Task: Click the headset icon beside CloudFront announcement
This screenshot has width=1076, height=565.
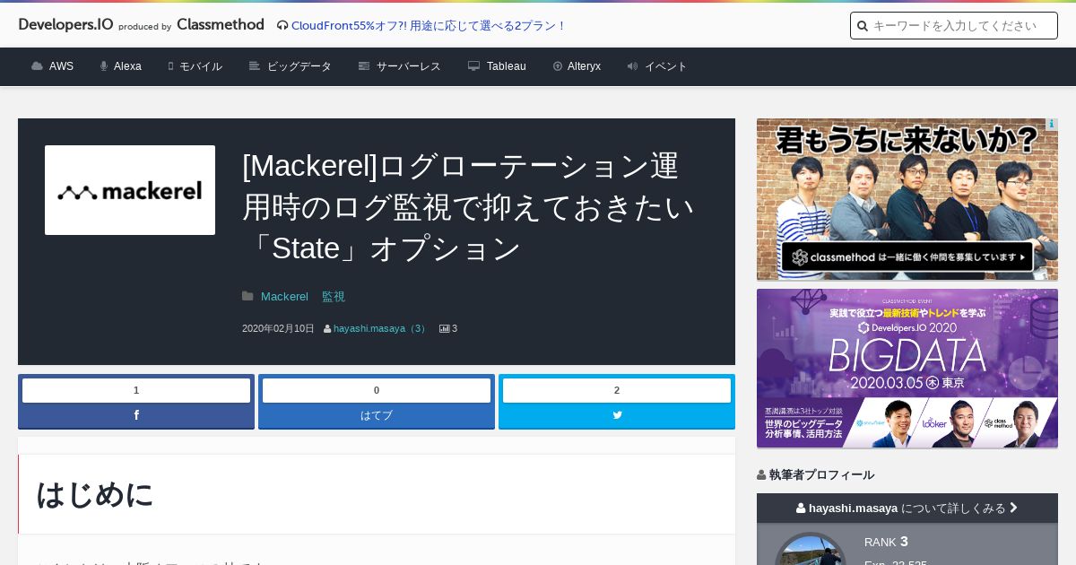Action: [282, 25]
